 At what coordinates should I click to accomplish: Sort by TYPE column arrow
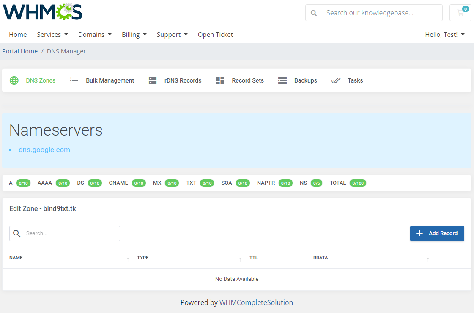[x=240, y=259]
